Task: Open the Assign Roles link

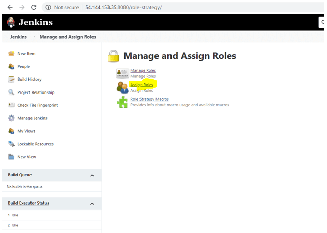Action: pyautogui.click(x=143, y=84)
